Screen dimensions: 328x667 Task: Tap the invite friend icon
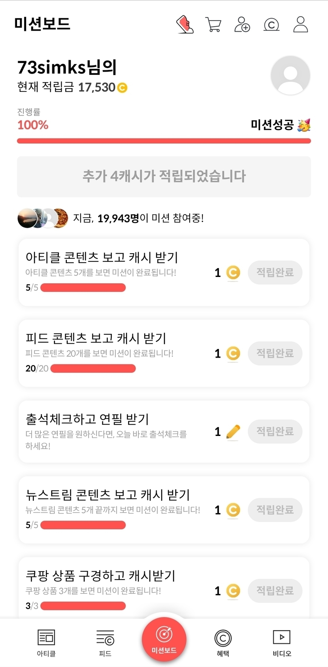(242, 25)
